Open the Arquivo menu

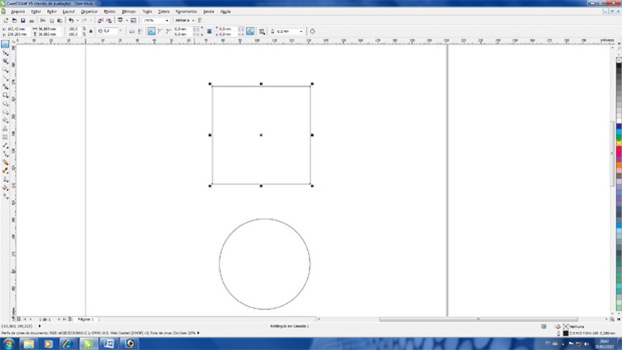click(16, 11)
